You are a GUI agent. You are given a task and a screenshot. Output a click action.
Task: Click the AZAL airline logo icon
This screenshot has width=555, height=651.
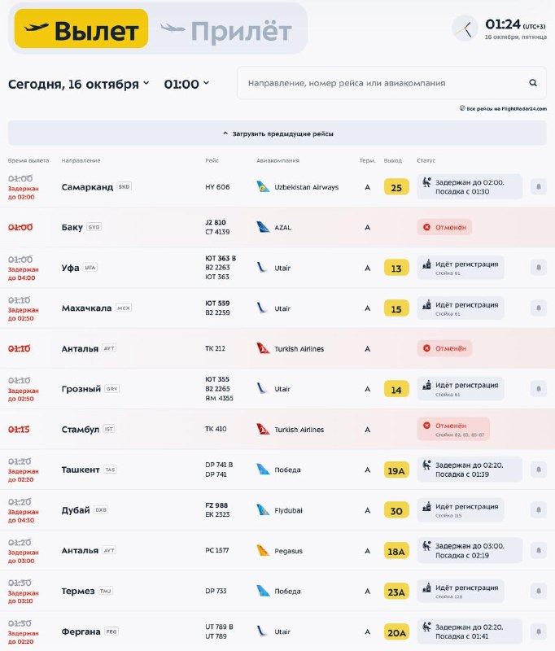point(263,227)
